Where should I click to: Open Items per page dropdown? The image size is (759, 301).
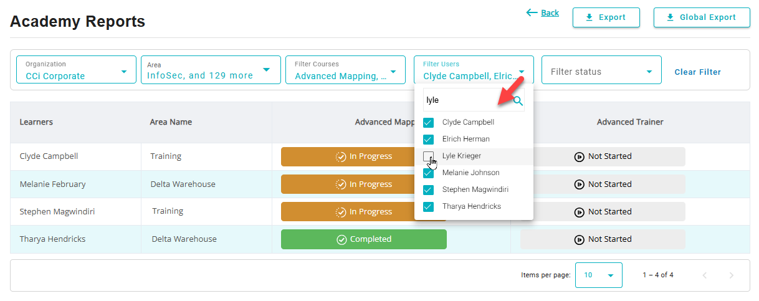click(x=598, y=275)
